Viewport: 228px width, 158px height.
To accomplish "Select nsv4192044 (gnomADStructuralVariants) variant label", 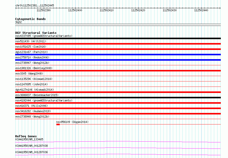I will tap(44, 100).
